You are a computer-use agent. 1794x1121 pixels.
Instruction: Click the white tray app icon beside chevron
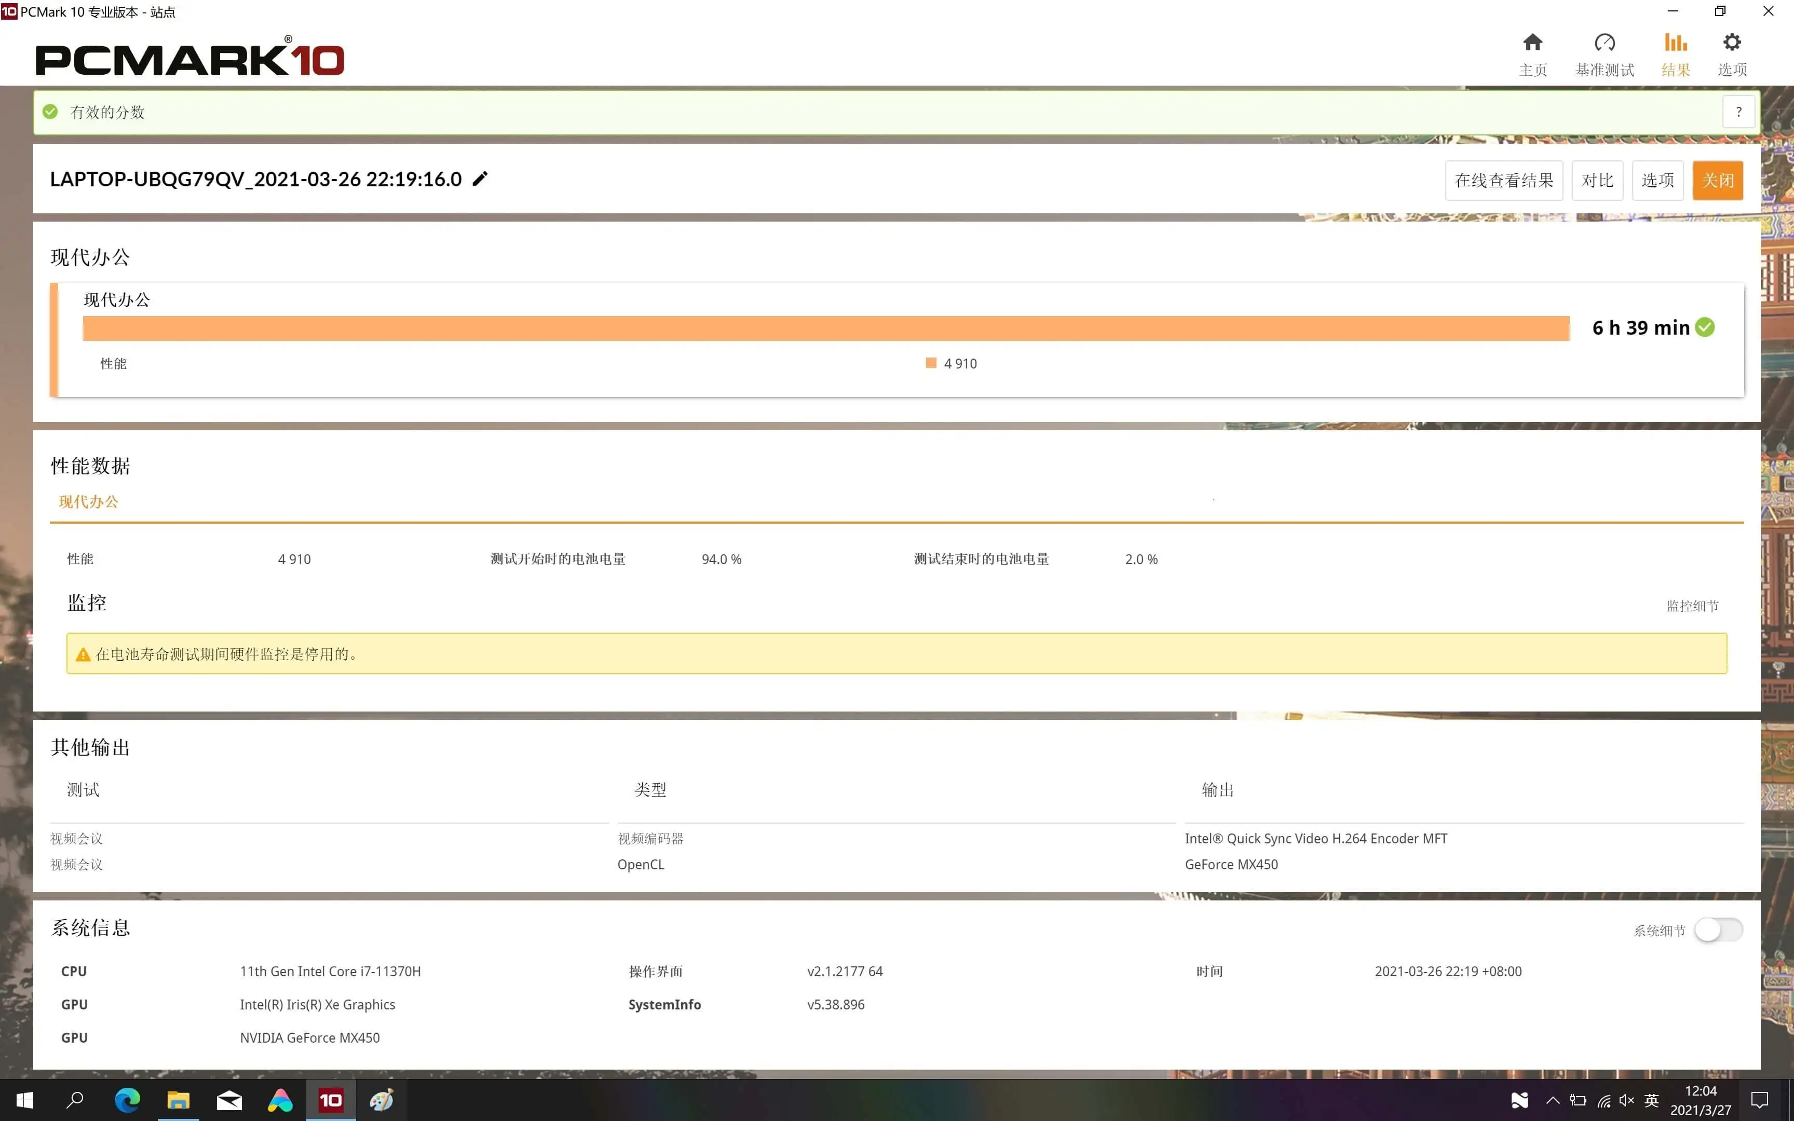point(1520,1101)
